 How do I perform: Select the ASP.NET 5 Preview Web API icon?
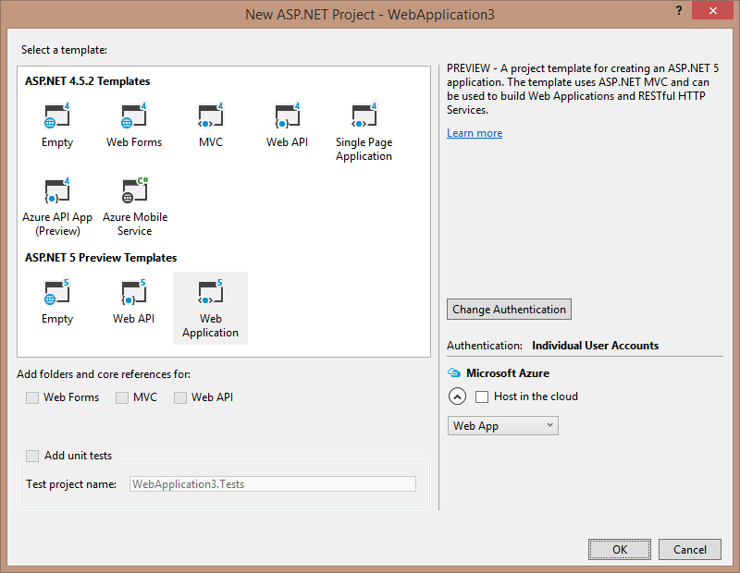(134, 292)
